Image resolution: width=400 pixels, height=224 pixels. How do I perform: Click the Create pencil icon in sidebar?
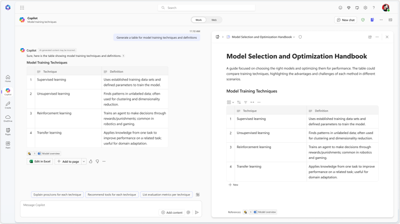[8, 104]
